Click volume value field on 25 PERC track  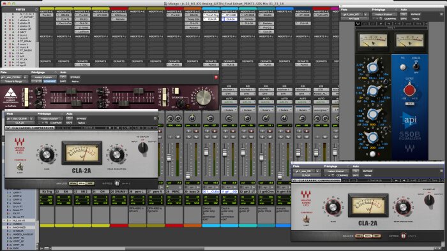coord(174,183)
